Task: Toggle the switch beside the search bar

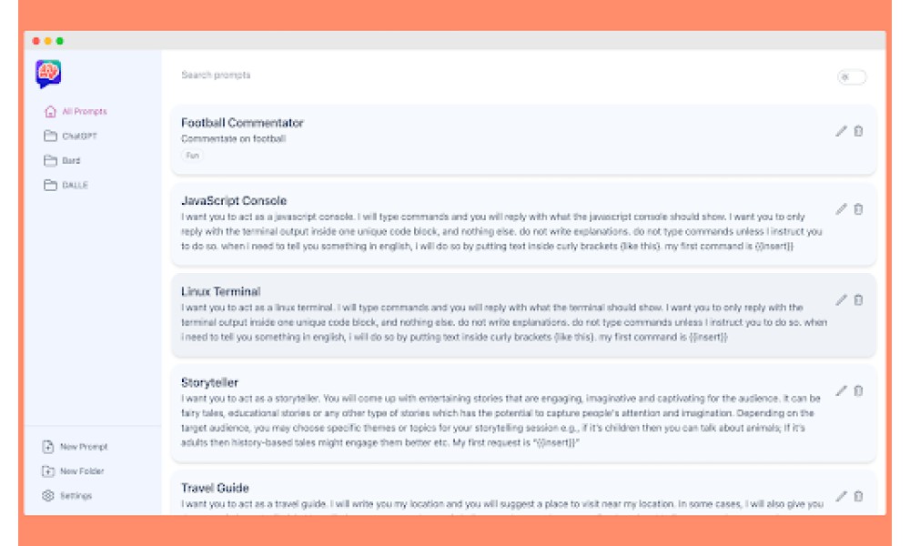Action: (x=852, y=77)
